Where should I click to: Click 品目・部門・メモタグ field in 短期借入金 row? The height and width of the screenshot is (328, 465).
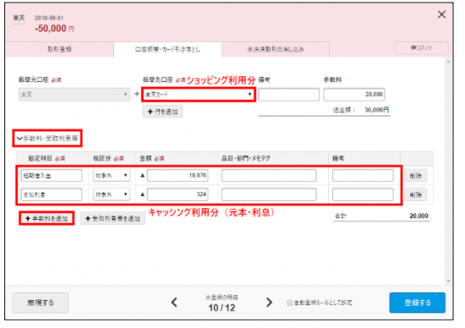point(269,176)
